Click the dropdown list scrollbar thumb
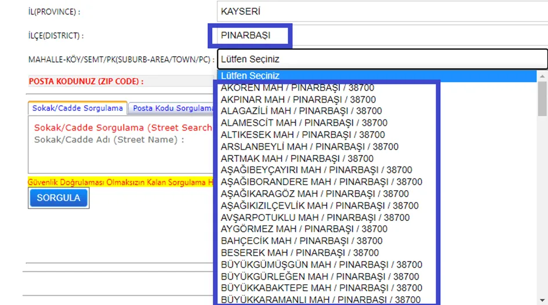 [542, 99]
